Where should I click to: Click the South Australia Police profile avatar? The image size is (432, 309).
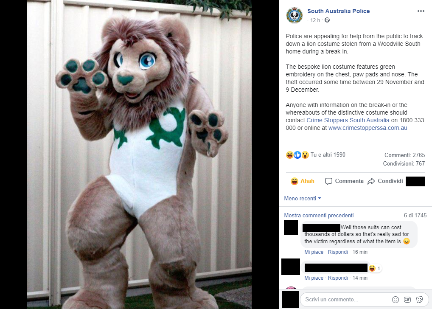pos(295,15)
